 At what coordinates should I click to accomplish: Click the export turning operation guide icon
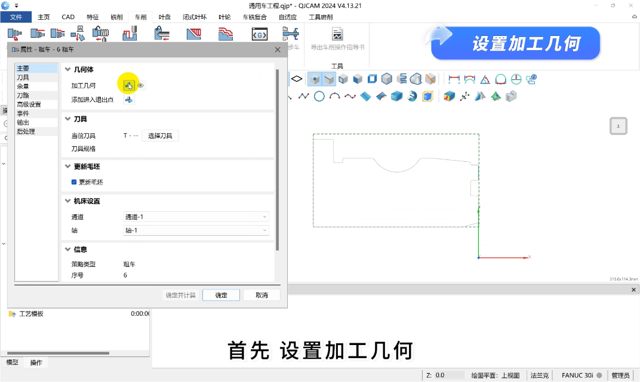(337, 34)
